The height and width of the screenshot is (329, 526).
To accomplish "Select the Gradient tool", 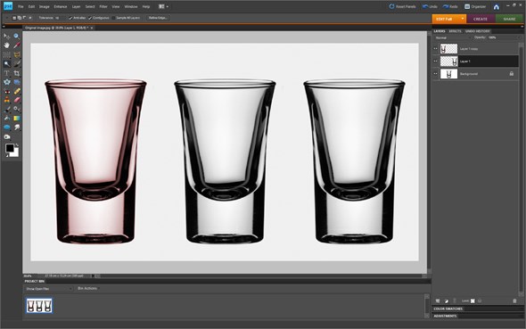I will click(16, 119).
